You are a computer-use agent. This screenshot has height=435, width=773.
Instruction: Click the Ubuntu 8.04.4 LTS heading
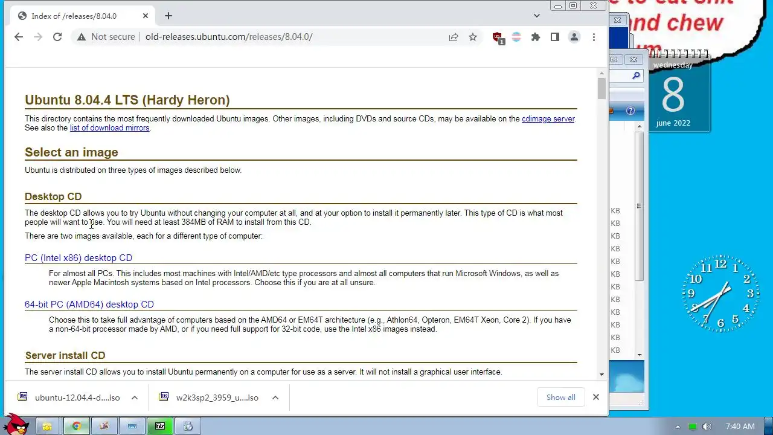pyautogui.click(x=127, y=100)
